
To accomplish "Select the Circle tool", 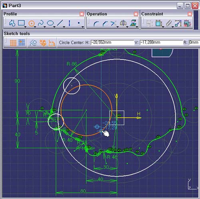I will [x=32, y=24].
